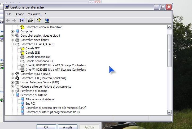
Task: Click the second Canale IDE warning icon
Action: (22, 53)
